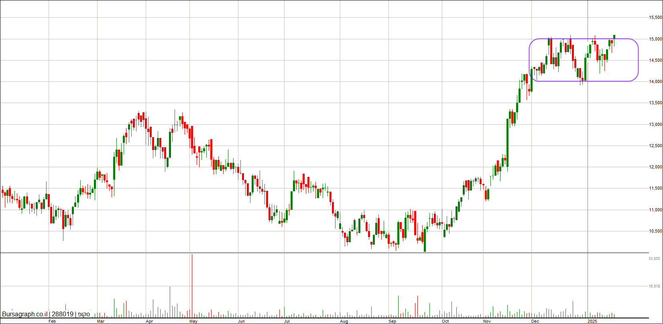Click the 14,500 price level label
Screen dimensions: 663x324
(655, 61)
